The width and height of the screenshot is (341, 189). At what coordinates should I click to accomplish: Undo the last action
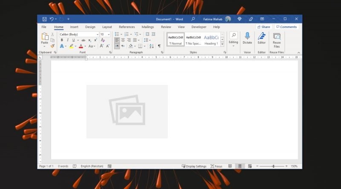pyautogui.click(x=52, y=19)
